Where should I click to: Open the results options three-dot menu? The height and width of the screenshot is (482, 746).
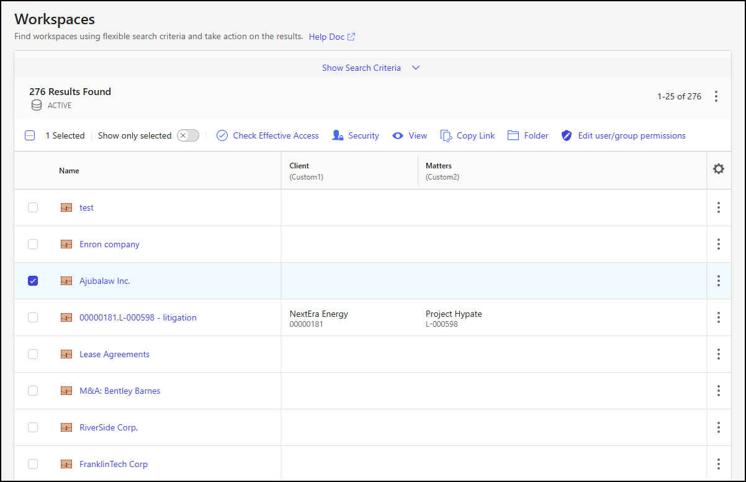click(716, 96)
